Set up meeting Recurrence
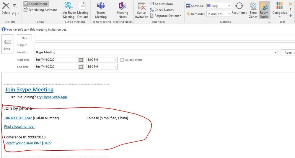This screenshot has height=158, width=295. tap(239, 9)
